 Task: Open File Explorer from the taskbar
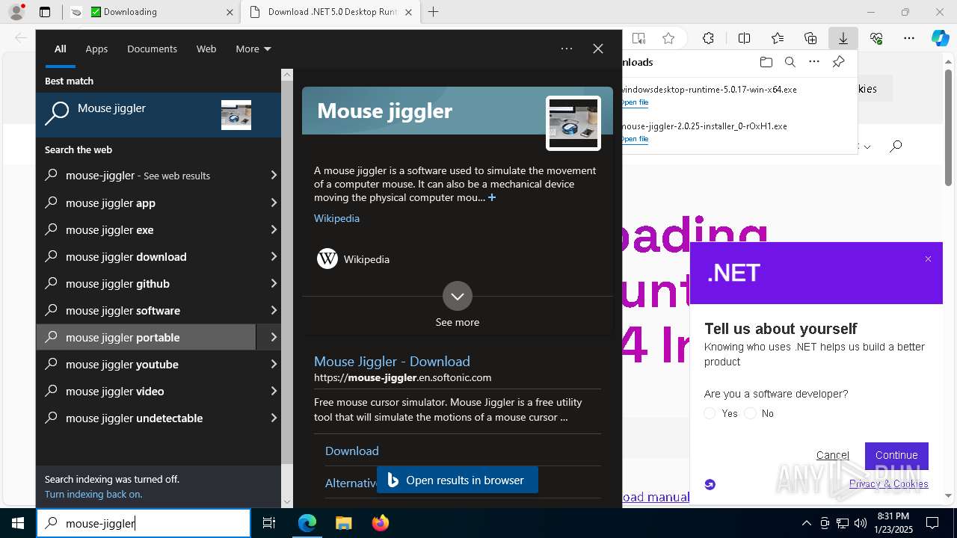(x=343, y=523)
